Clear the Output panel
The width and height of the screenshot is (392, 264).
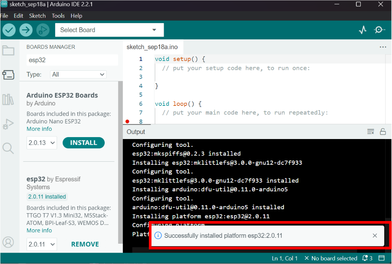pos(371,132)
